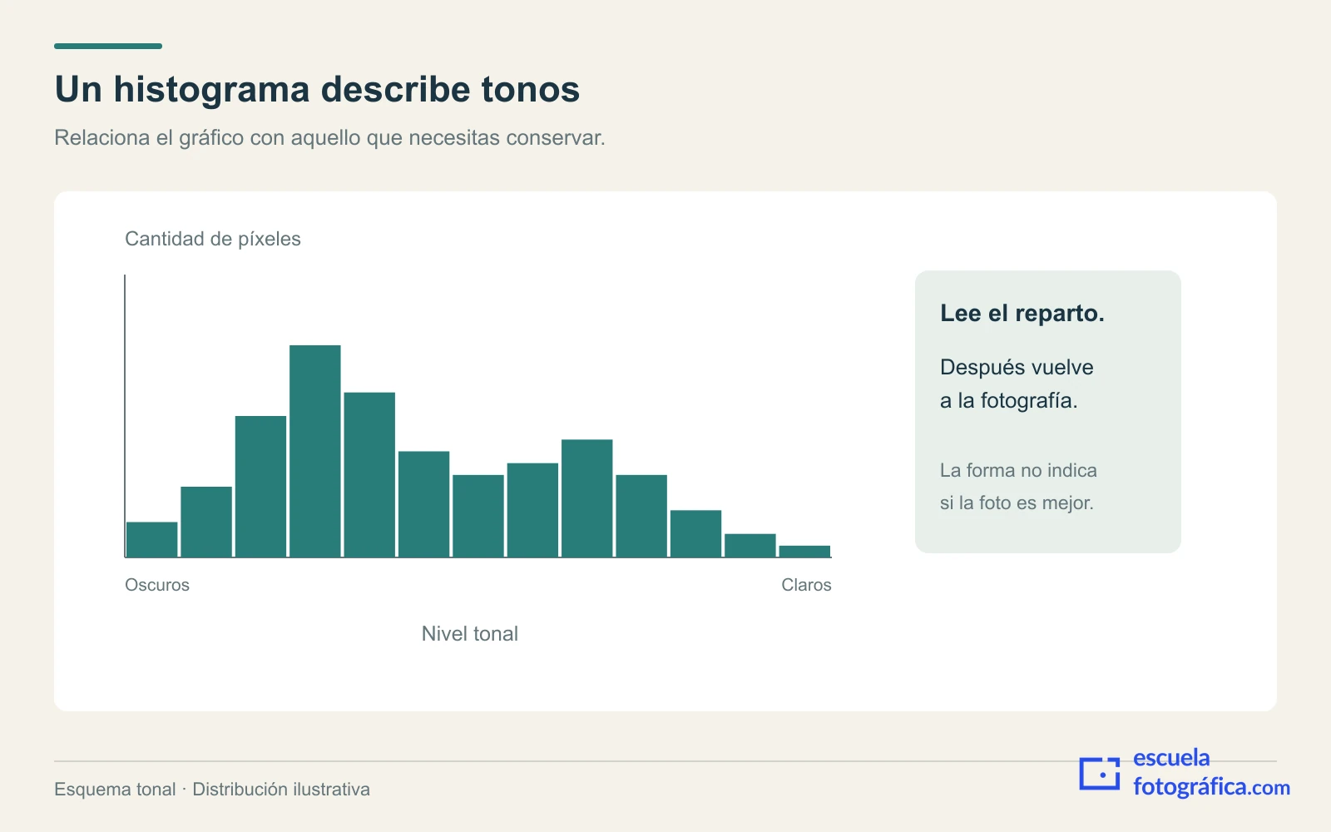
Task: Click the 'Oscuros' axis label
Action: click(157, 585)
